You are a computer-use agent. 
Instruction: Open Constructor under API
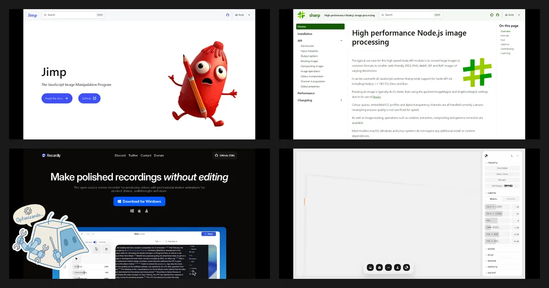point(307,46)
